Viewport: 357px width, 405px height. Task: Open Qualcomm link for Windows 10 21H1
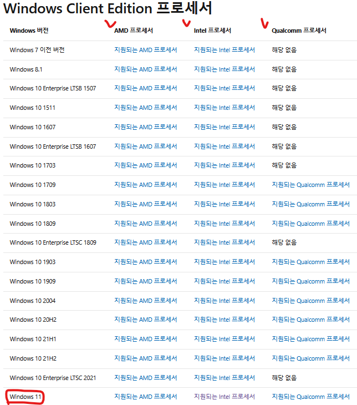click(310, 339)
